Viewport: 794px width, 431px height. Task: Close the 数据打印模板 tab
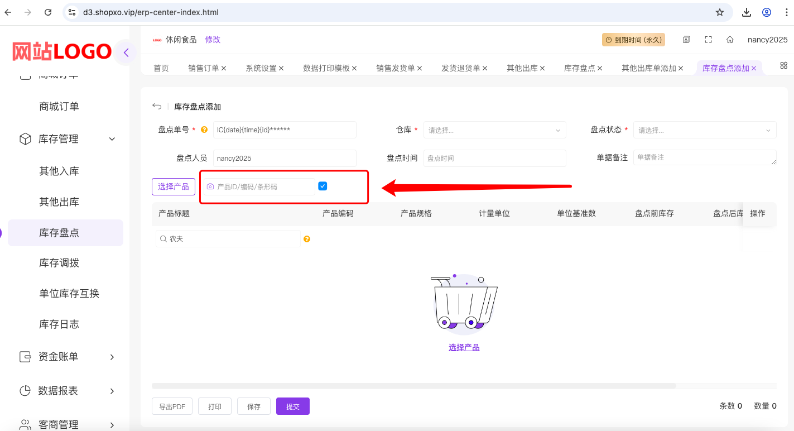(x=354, y=68)
